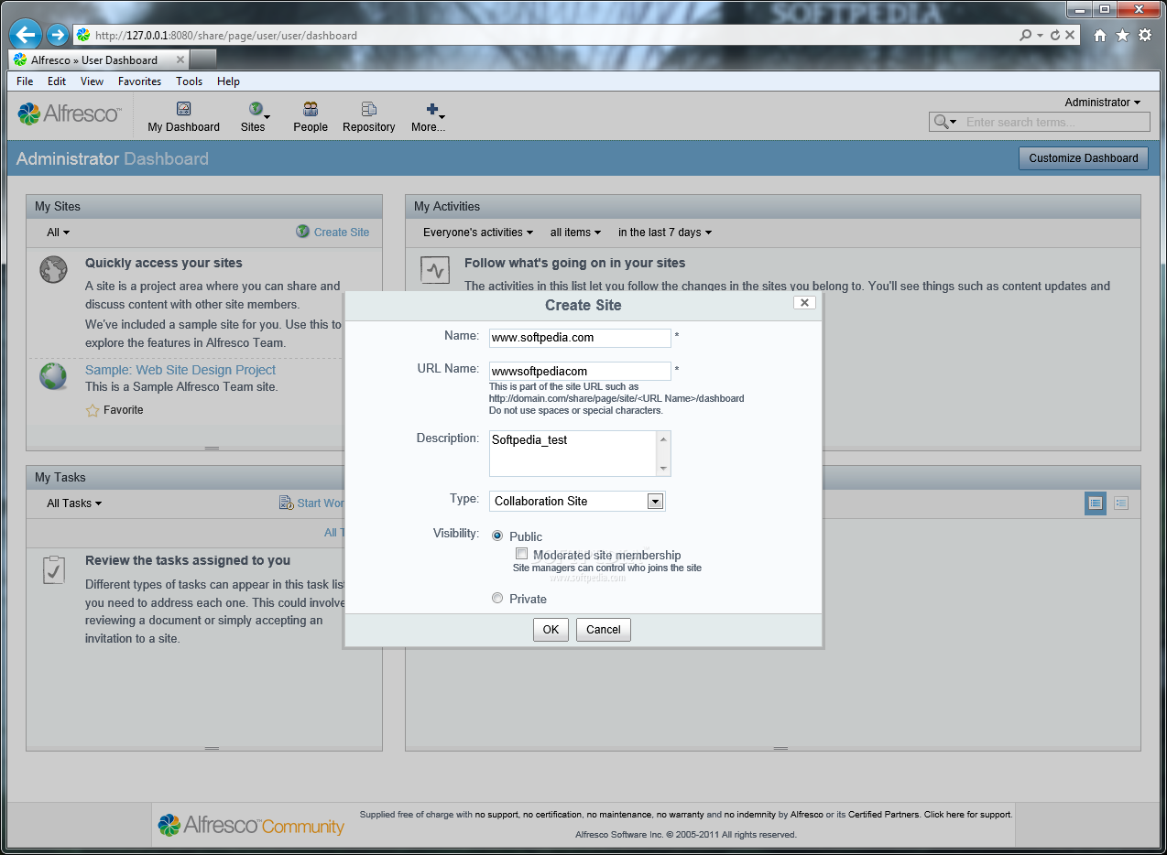Image resolution: width=1167 pixels, height=855 pixels.
Task: Open Sample: Web Site Design Project link
Action: 180,370
